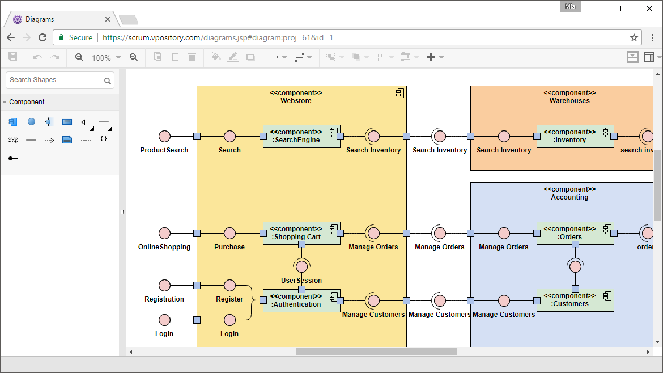Bookmark this page with the star

[634, 37]
